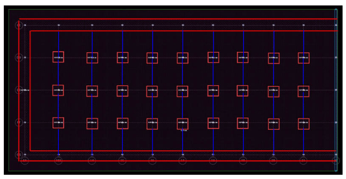Select the outer red boundary's left vertical edge

click(x=19, y=91)
